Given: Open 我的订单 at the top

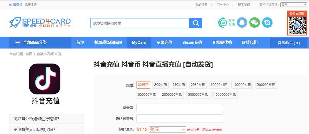Looking at the screenshot, I should pyautogui.click(x=201, y=5).
